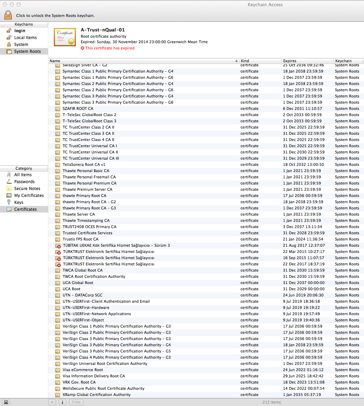Toggle the show/hide keychains button at bottom left

(6, 402)
